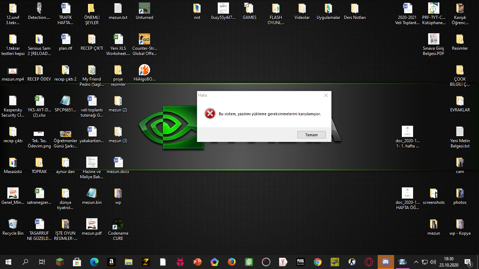Viewport: 479px width, 269px height.
Task: Open Microsoft Edge from the taskbar
Action: [94, 262]
